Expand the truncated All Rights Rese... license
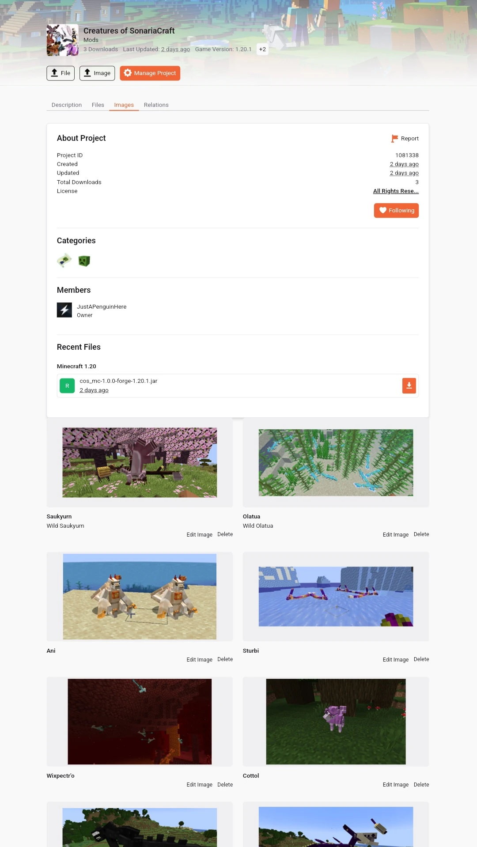This screenshot has height=847, width=477. [x=396, y=191]
